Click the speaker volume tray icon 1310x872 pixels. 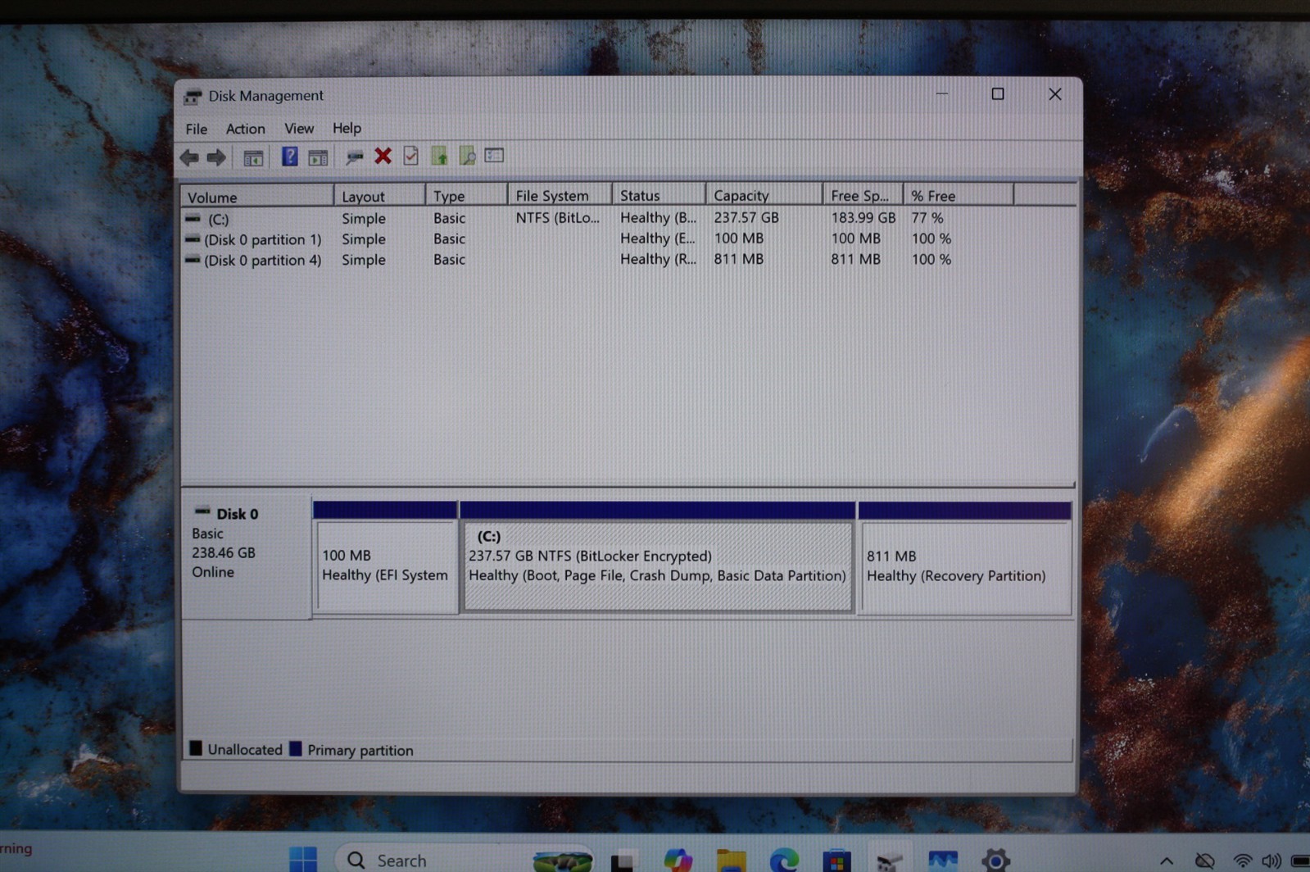[1271, 861]
